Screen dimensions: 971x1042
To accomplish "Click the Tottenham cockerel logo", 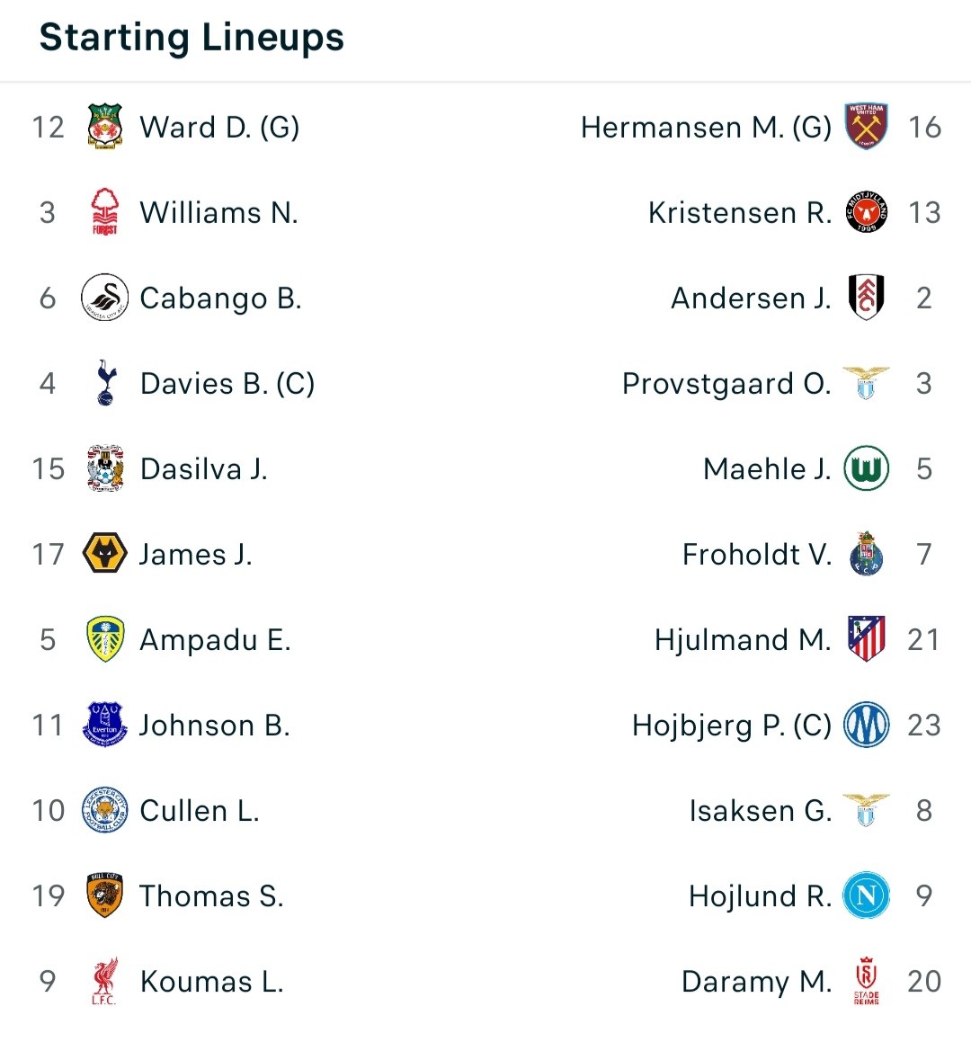I will click(105, 383).
